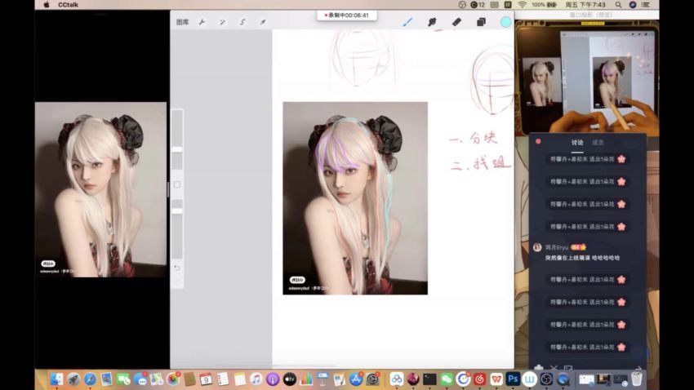Open WeChat from the Dock
The height and width of the screenshot is (390, 694).
(x=447, y=379)
